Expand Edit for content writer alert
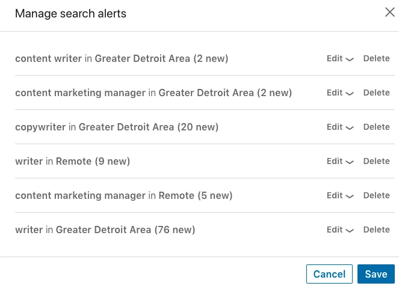This screenshot has width=399, height=292. [340, 58]
